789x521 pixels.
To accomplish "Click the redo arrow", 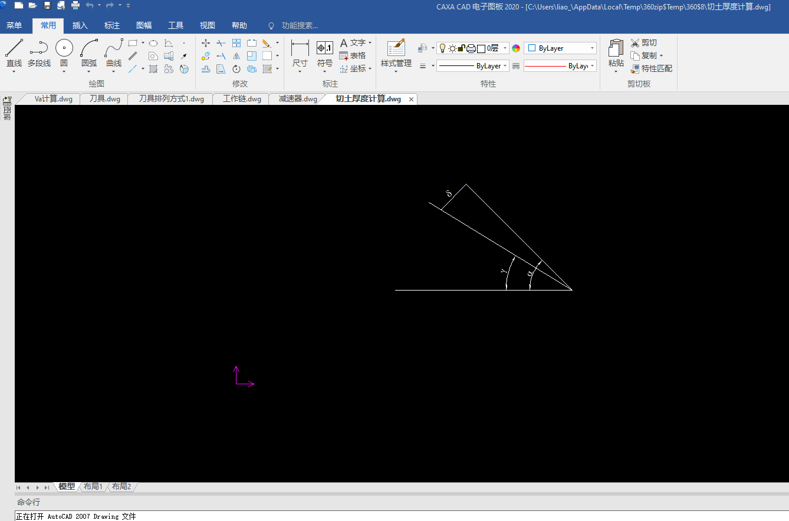I will [x=110, y=5].
